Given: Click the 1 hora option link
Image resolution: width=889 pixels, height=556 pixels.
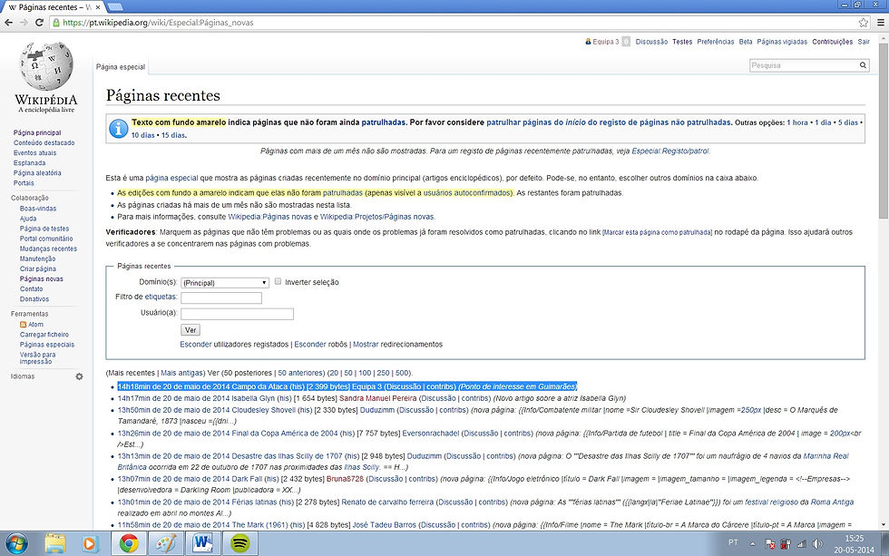Looking at the screenshot, I should tap(797, 122).
